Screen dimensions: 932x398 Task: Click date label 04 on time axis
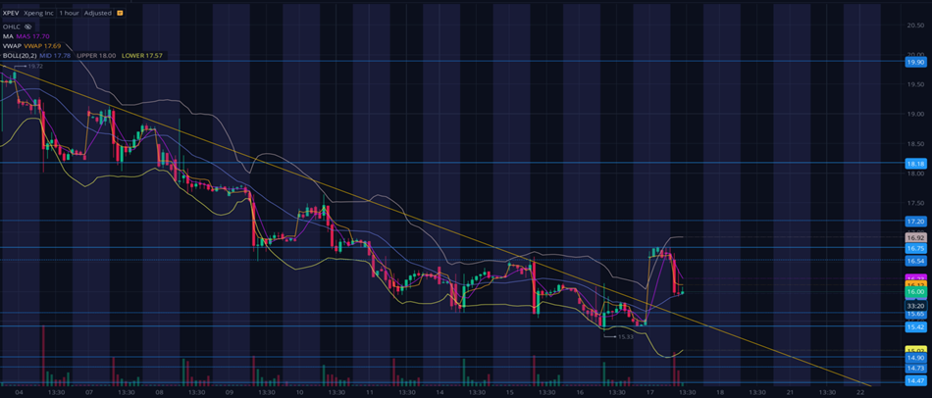[19, 392]
